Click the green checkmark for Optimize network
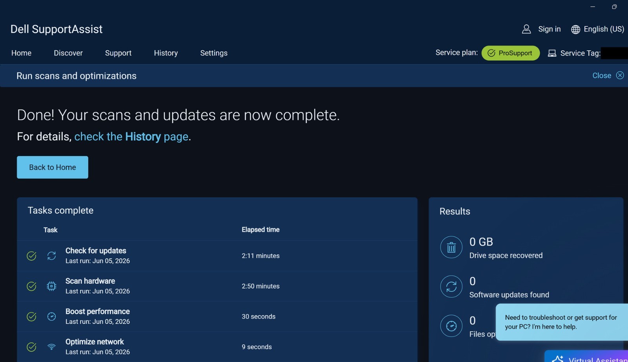 point(31,347)
